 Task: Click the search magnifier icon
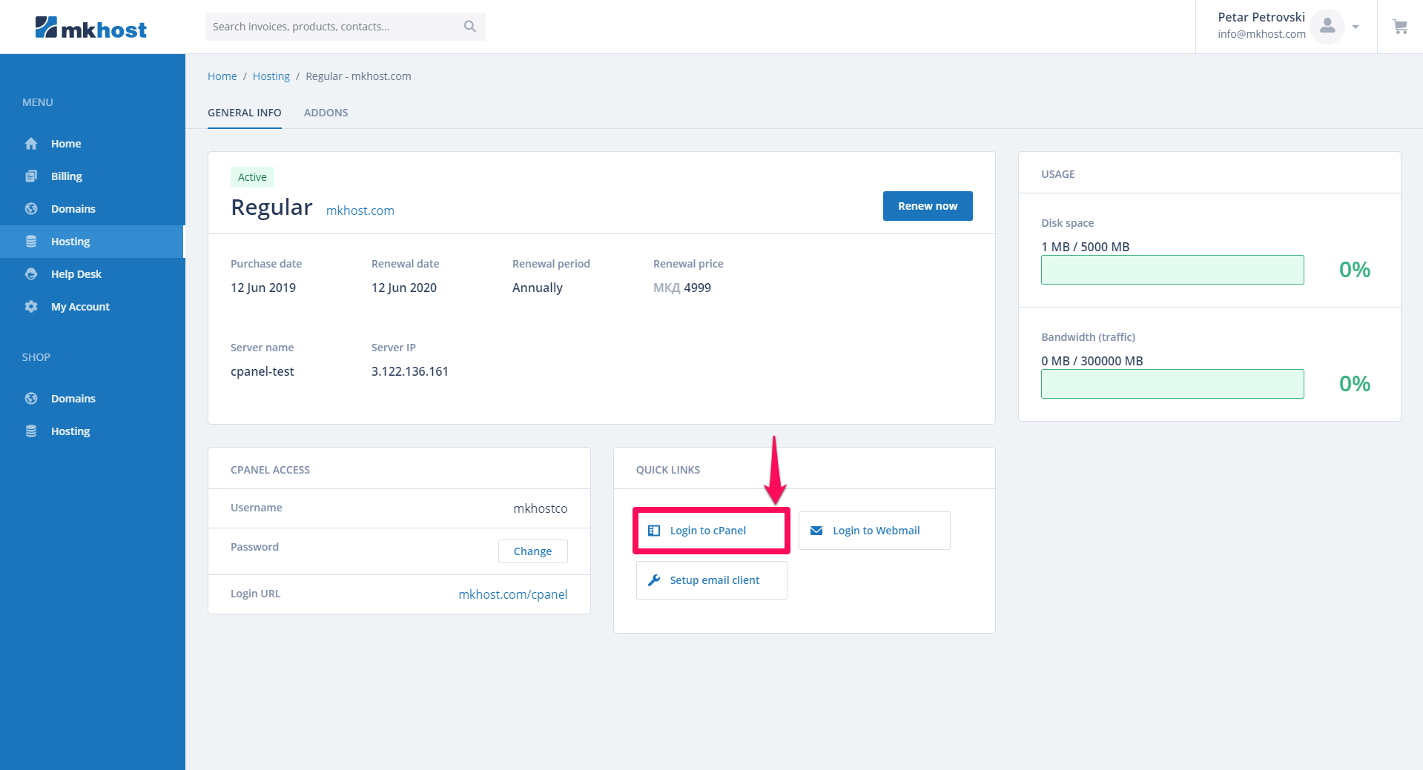pyautogui.click(x=469, y=27)
